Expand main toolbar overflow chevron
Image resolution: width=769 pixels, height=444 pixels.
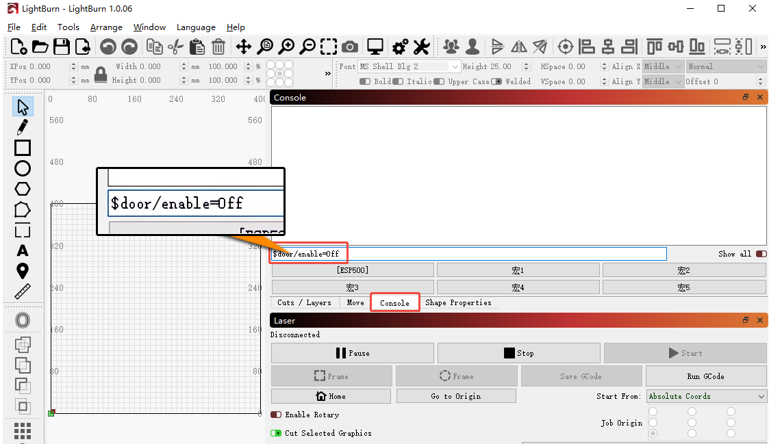[x=763, y=47]
